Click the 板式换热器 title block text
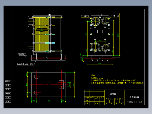Image resolution: width=152 pixels, height=114 pixels. pyautogui.click(x=134, y=97)
